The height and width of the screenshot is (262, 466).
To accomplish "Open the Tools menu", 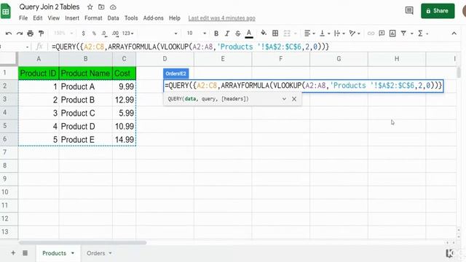I will (131, 18).
